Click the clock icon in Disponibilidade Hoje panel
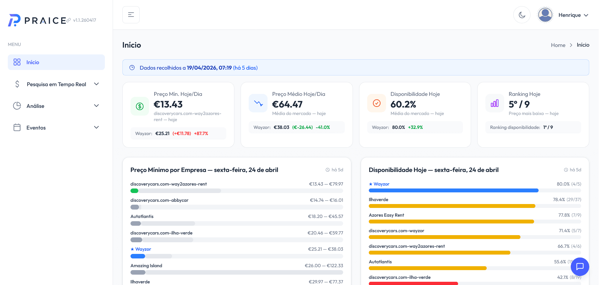 [x=566, y=170]
